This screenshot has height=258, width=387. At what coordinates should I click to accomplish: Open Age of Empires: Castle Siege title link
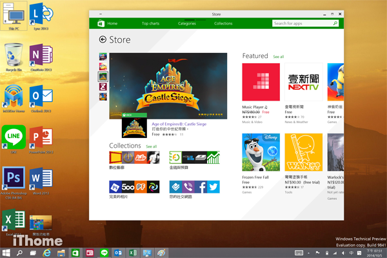click(179, 124)
